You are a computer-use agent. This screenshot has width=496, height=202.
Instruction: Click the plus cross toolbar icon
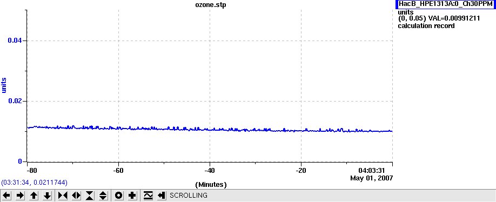click(132, 196)
